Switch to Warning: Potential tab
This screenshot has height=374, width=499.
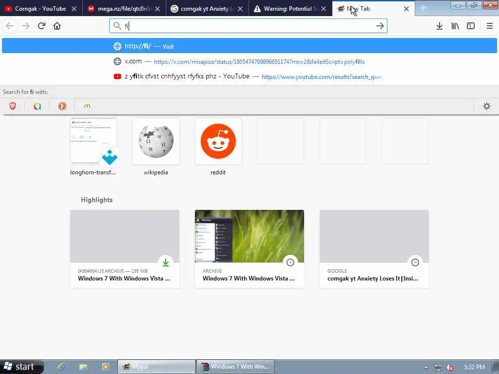click(290, 9)
